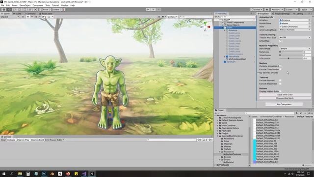Open the Collab dropdown
This screenshot has width=314, height=177.
pos(257,9)
